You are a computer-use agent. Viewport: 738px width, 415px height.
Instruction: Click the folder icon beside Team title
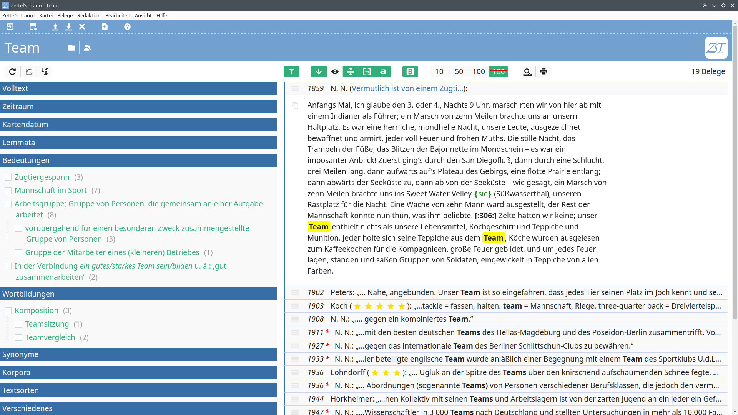pos(71,48)
